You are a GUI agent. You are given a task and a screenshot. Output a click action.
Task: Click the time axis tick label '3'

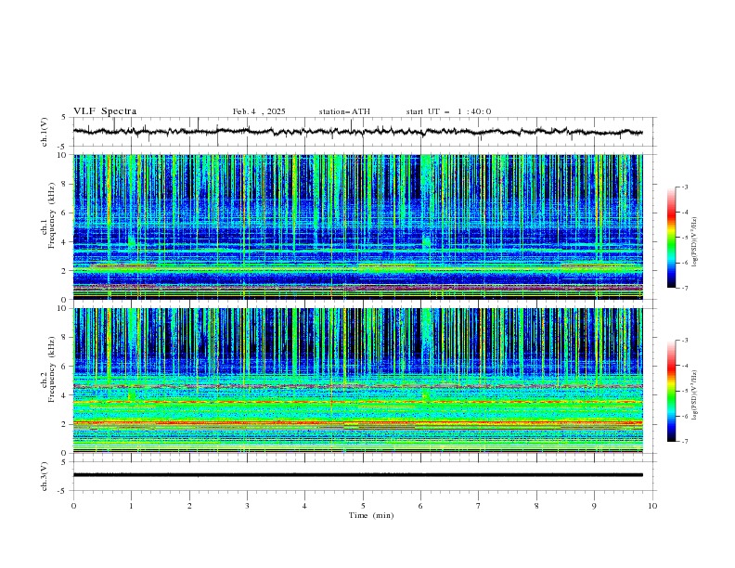pos(247,506)
